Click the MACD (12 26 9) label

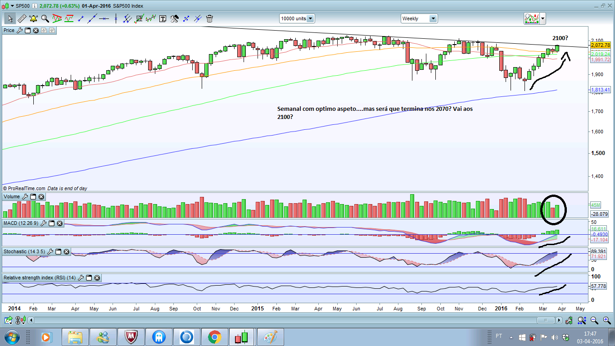point(22,223)
